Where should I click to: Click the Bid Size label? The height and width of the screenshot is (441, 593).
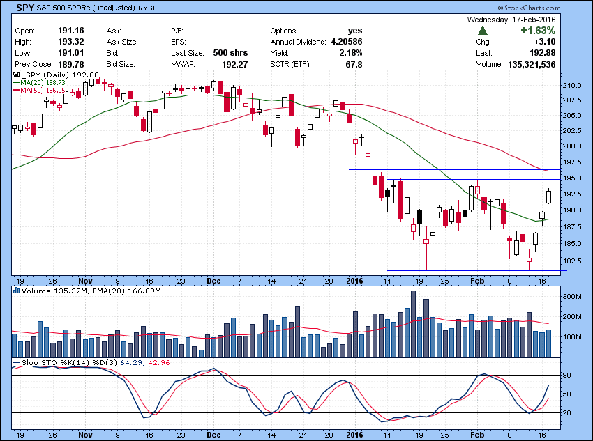[121, 64]
